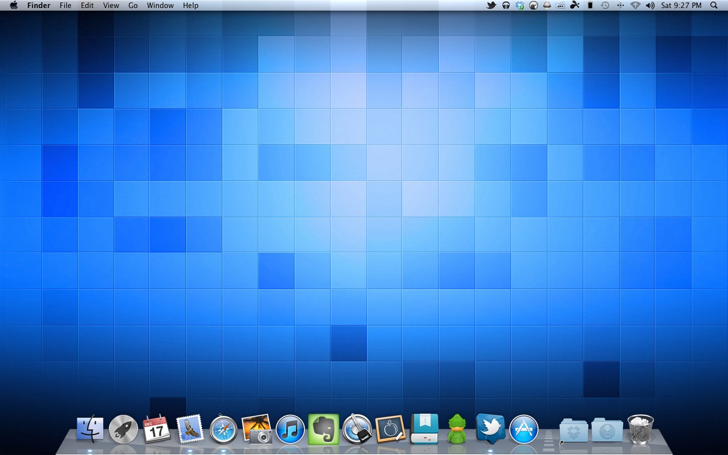Open Bluetooth status menu
The height and width of the screenshot is (455, 728).
click(620, 5)
